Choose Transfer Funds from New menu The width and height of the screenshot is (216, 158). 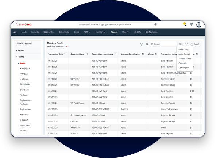point(185,59)
